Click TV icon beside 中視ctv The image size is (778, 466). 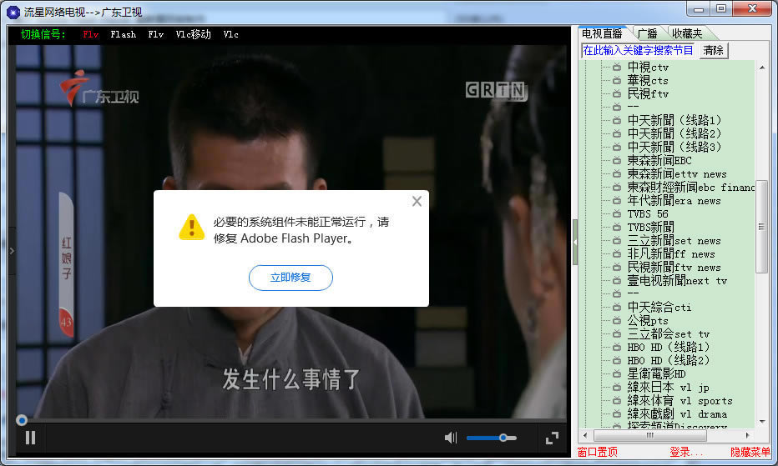pyautogui.click(x=616, y=67)
